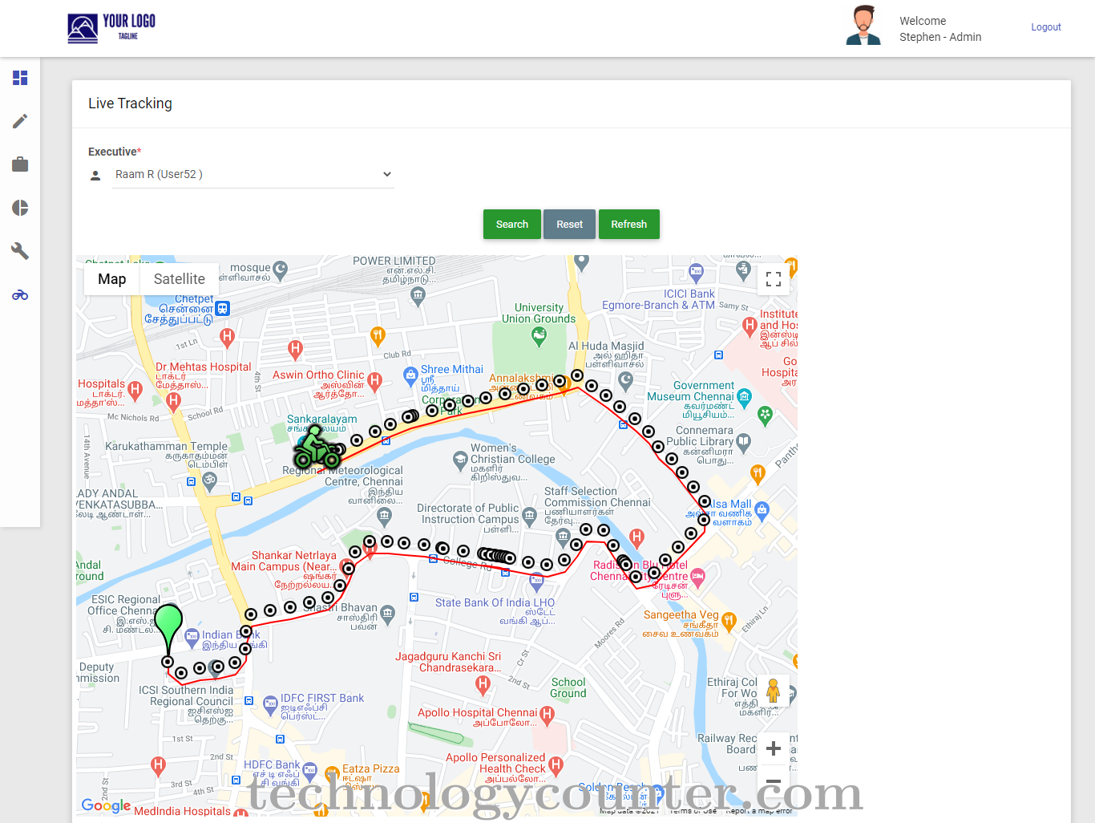Click the person icon beside Executive field
Screen dimensions: 1095x823
pyautogui.click(x=95, y=176)
